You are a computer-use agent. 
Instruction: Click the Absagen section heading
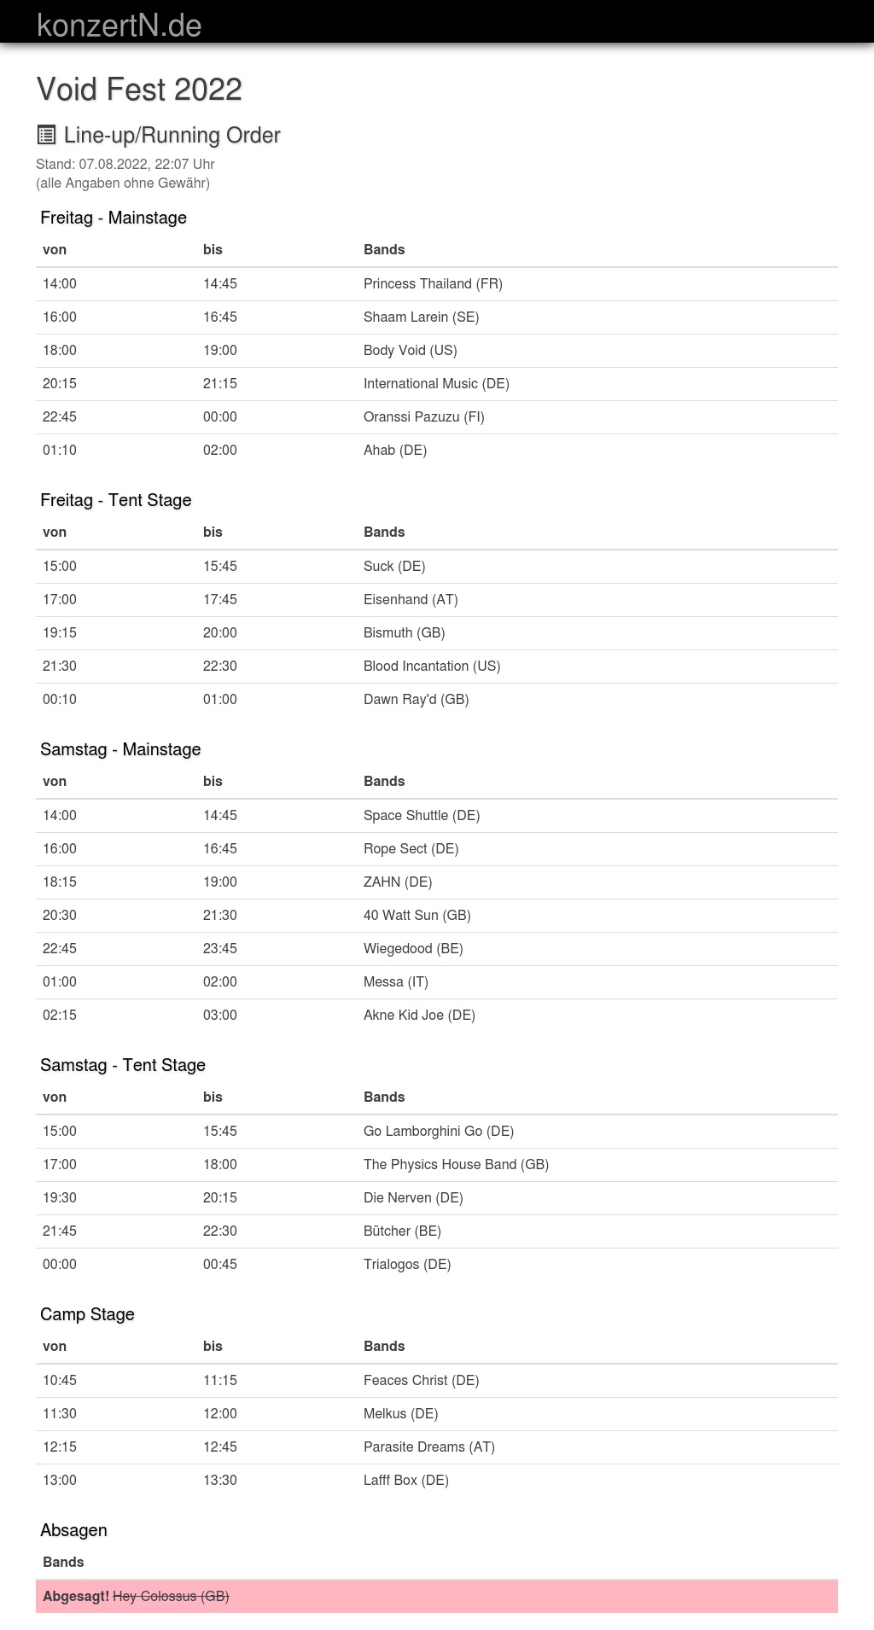[x=73, y=1530]
